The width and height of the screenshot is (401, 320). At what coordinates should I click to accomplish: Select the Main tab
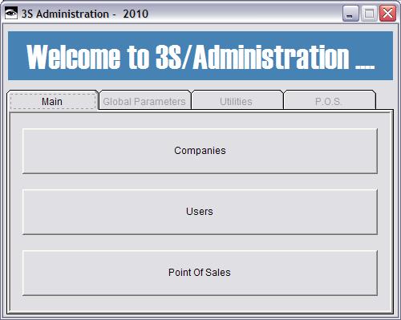click(53, 100)
